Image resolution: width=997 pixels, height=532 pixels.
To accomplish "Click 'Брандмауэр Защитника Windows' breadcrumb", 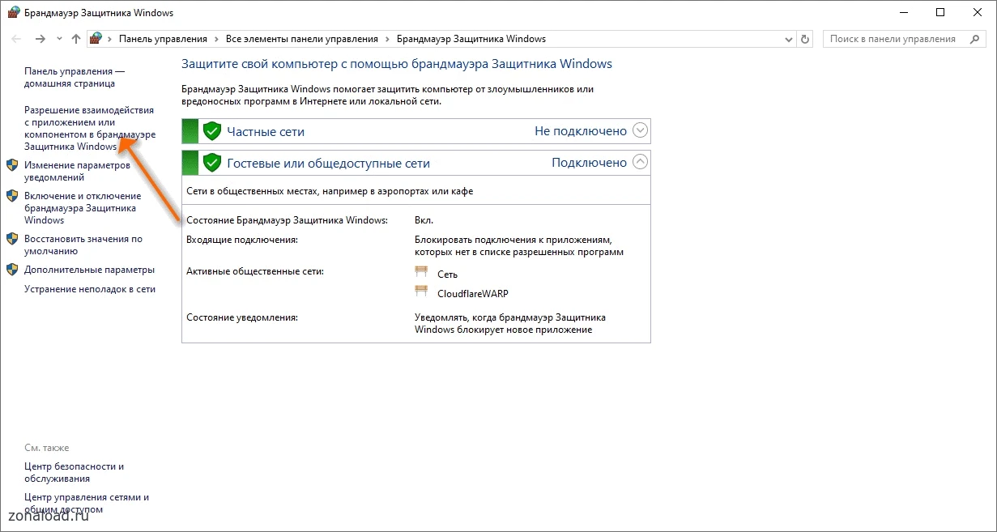I will tap(471, 39).
